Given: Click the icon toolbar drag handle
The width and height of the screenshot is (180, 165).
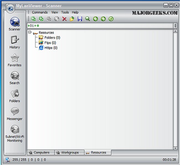Looking at the screenshot, I should point(29,19).
